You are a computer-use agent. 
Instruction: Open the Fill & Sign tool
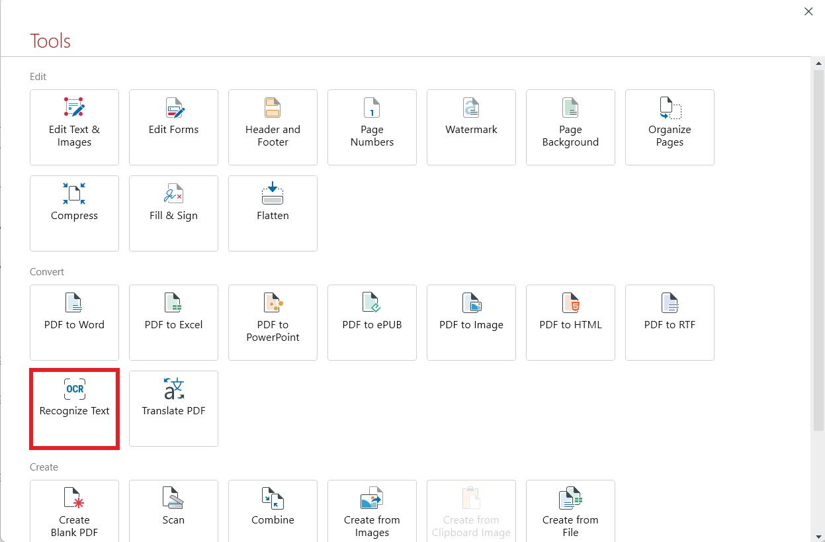pyautogui.click(x=173, y=213)
